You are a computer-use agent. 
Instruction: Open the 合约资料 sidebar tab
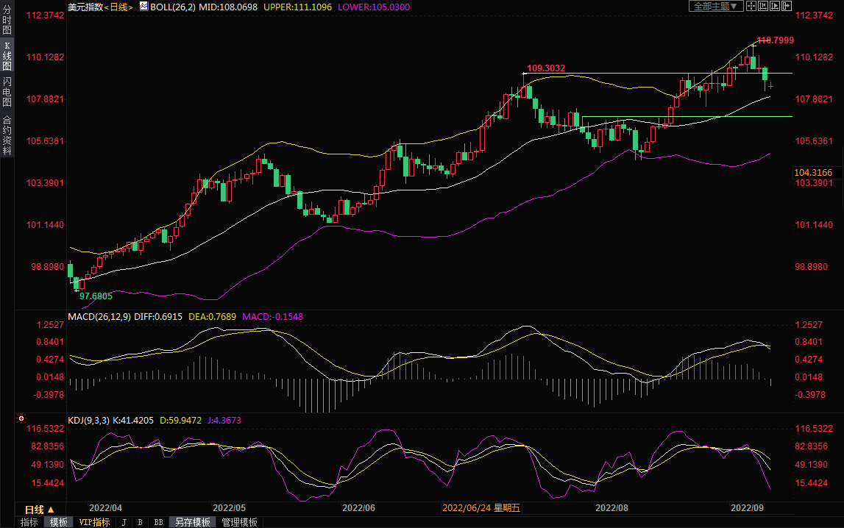(x=7, y=135)
